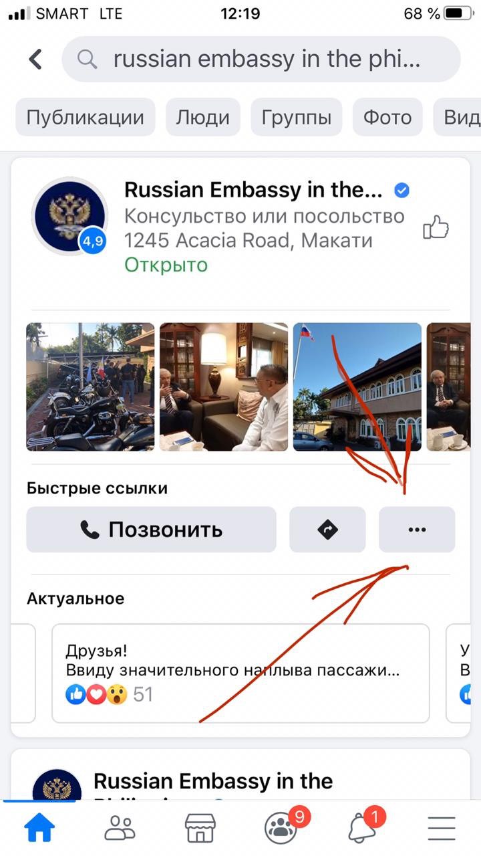The image size is (481, 856).
Task: Open the Friends tab in bottom bar
Action: coord(120,829)
